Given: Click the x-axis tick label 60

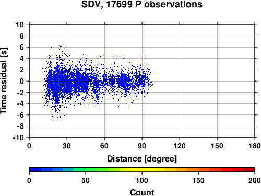Looking at the screenshot, I should [x=104, y=146].
